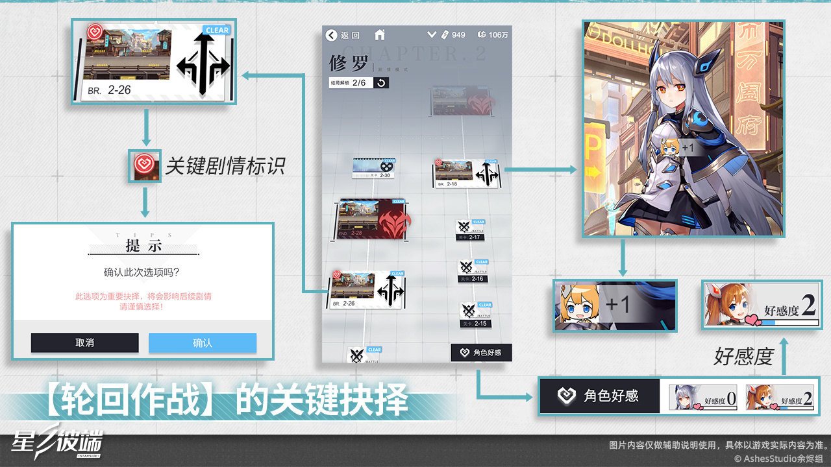This screenshot has height=467, width=831.
Task: Select battle stage 2-15 crossed-swords node
Action: [477, 315]
